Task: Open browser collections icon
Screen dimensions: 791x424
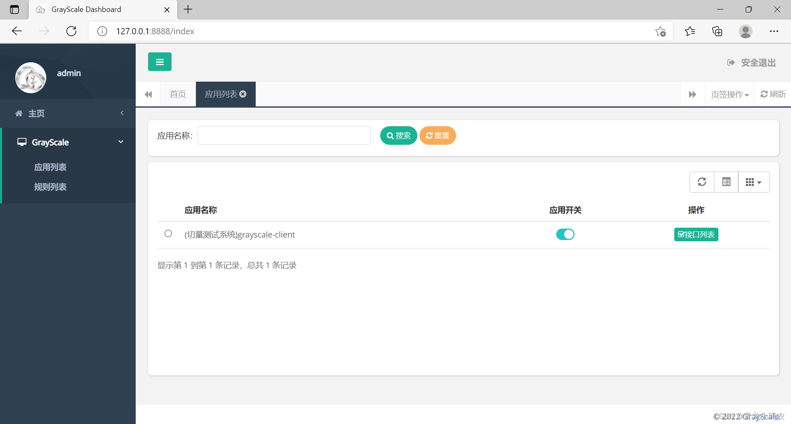Action: [x=717, y=31]
